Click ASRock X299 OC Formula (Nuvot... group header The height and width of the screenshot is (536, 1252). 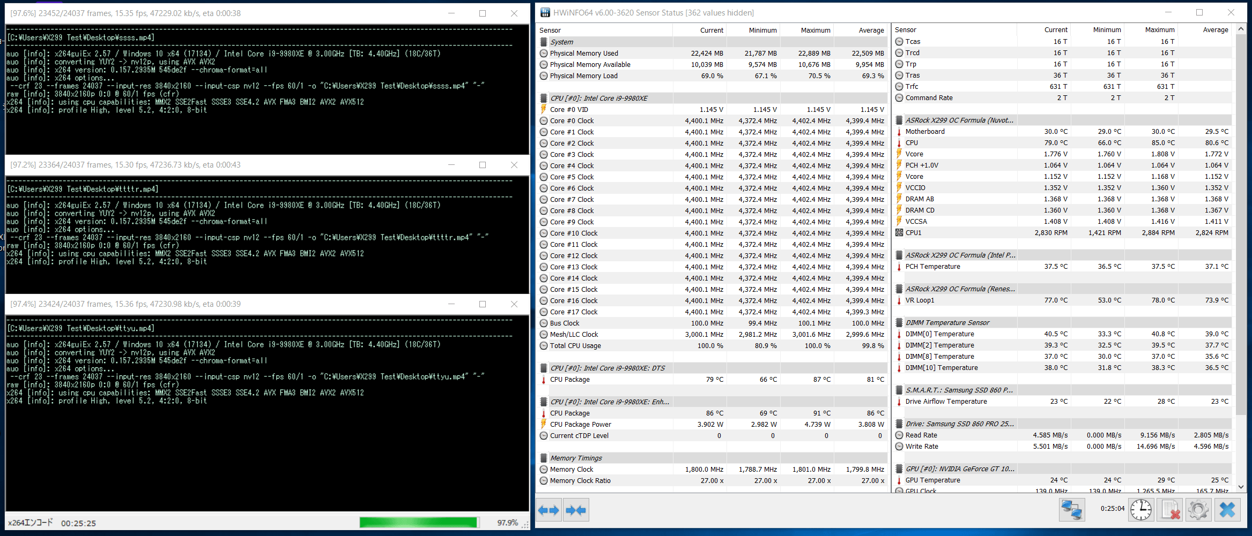tap(1062, 120)
